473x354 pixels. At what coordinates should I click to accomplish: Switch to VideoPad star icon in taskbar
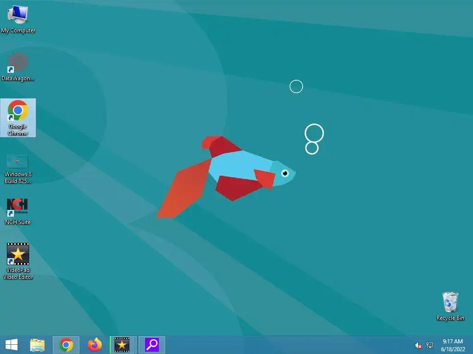[122, 345]
